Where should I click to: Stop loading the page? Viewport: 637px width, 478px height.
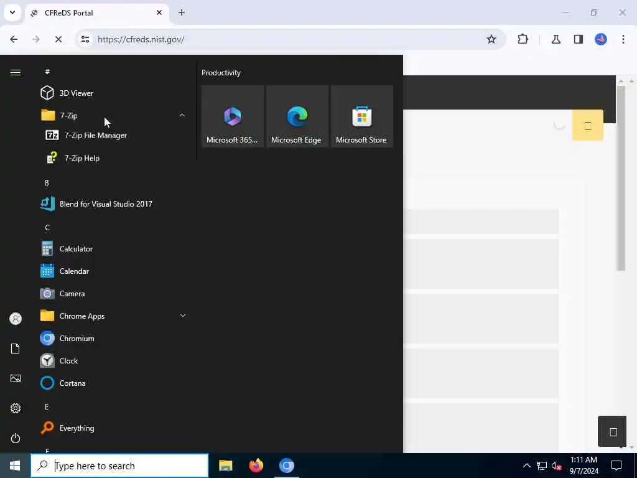tap(58, 39)
